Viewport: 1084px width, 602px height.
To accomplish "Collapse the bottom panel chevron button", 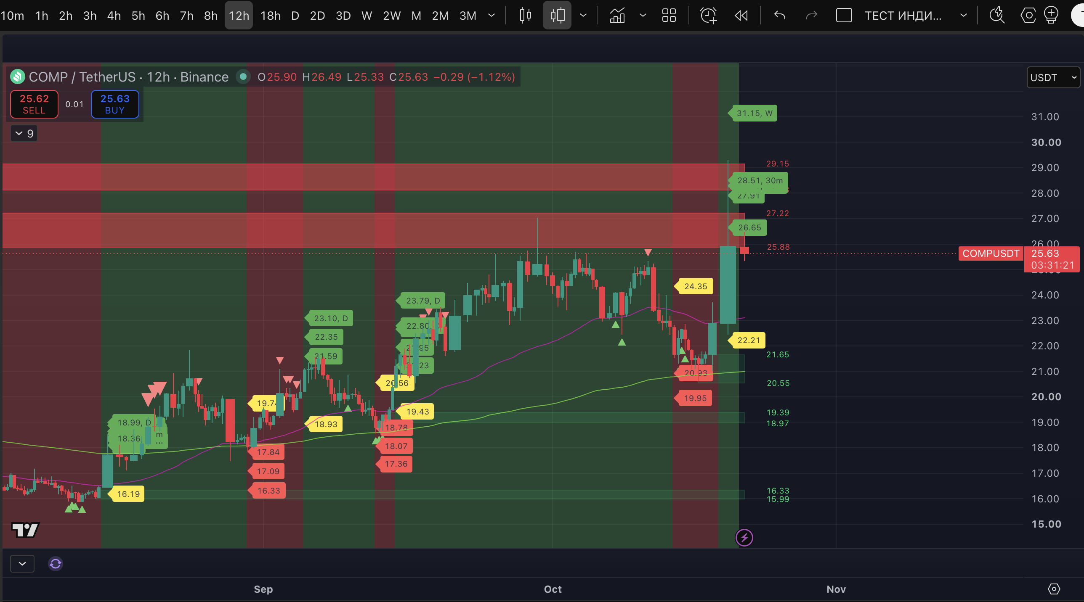I will click(22, 563).
